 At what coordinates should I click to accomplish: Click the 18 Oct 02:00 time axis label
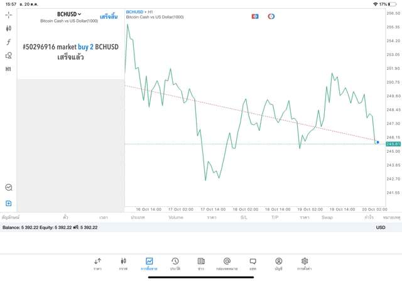click(x=246, y=209)
